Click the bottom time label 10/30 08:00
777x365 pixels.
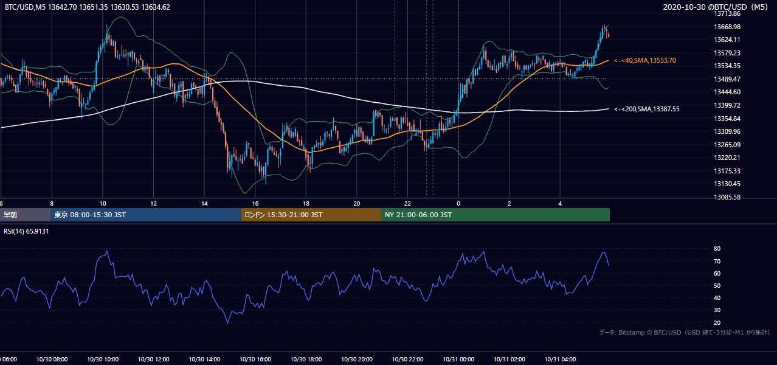pos(52,360)
